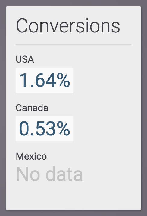
Task: Select the Canada conversion value 0.53%
Action: pos(45,129)
